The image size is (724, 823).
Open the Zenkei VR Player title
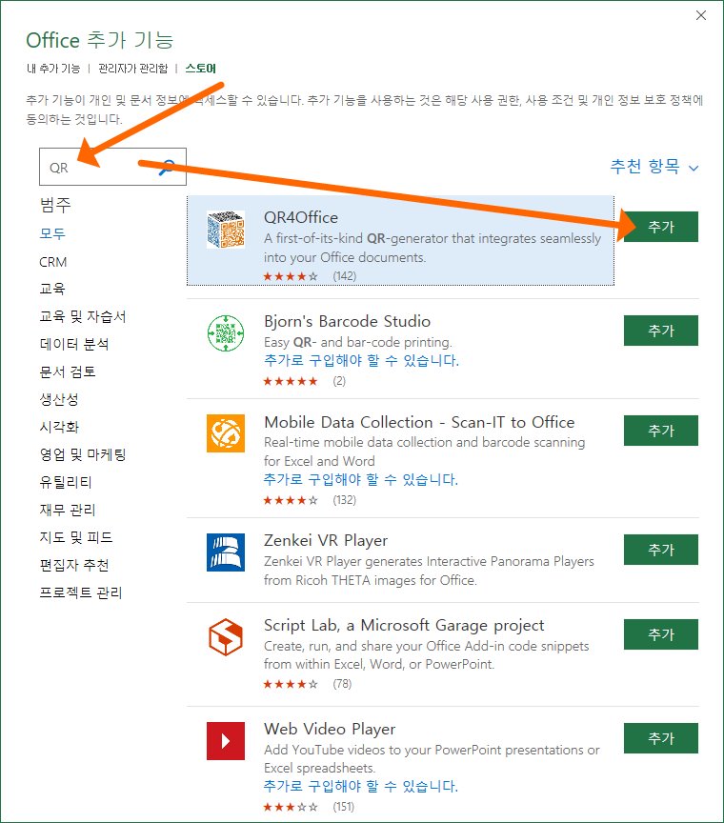pyautogui.click(x=326, y=541)
